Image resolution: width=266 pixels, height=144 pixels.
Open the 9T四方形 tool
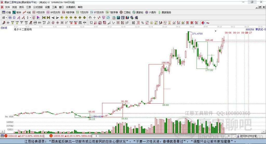coord(97,12)
